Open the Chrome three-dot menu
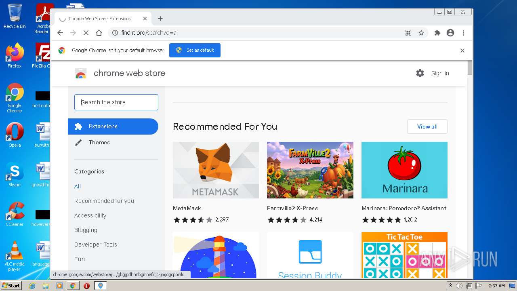 [x=463, y=33]
